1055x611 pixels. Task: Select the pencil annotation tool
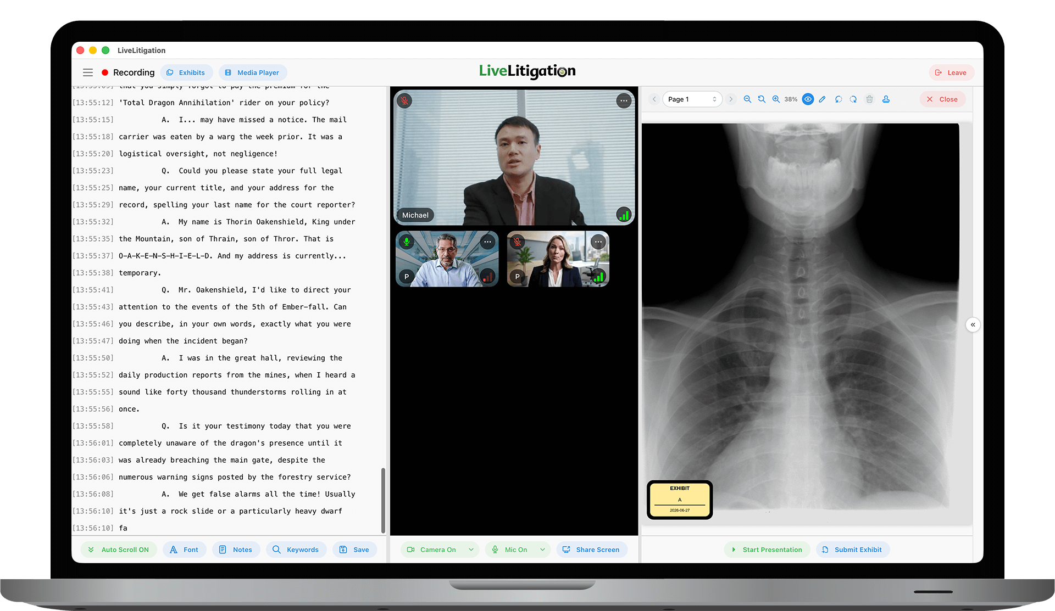pos(822,99)
